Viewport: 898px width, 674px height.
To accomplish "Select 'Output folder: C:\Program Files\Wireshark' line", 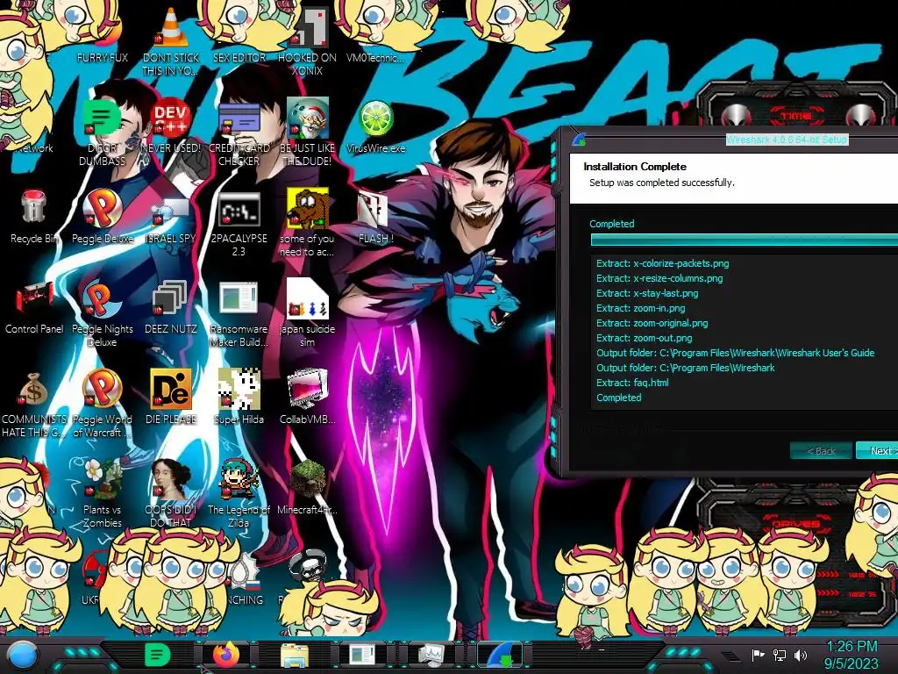I will pos(686,368).
